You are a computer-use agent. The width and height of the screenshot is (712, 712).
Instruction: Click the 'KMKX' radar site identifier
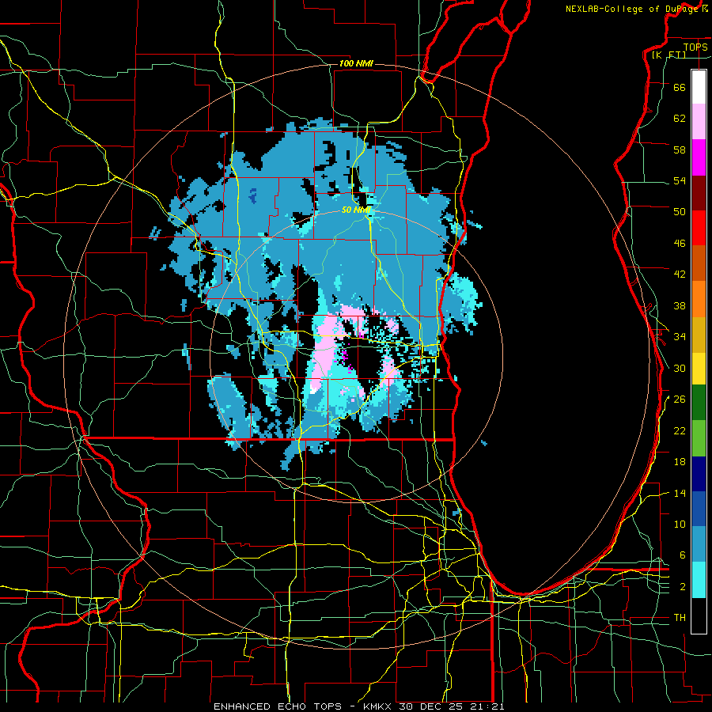[378, 706]
